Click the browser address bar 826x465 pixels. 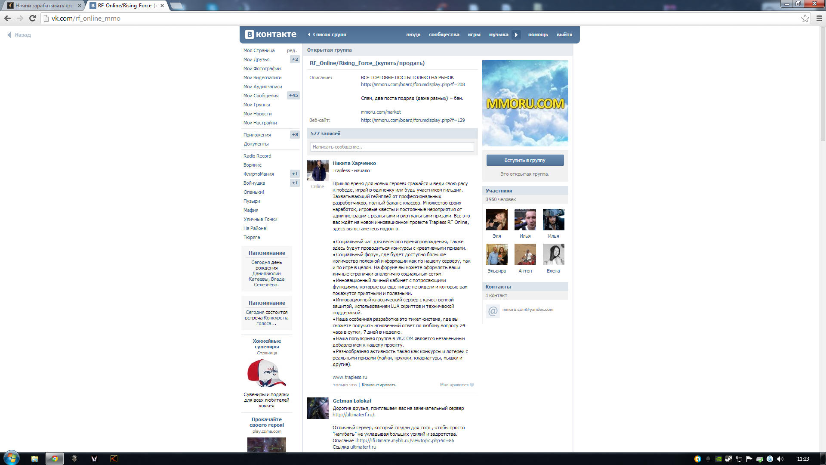[x=422, y=18]
